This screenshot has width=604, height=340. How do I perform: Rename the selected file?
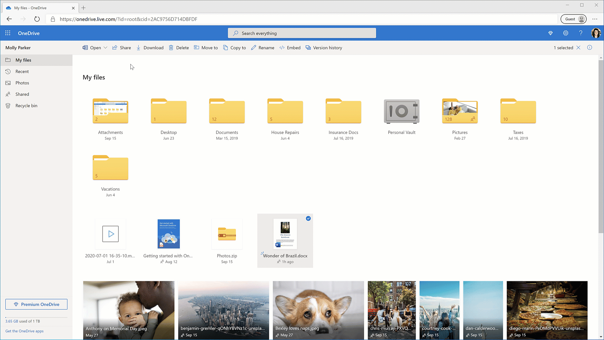click(262, 48)
